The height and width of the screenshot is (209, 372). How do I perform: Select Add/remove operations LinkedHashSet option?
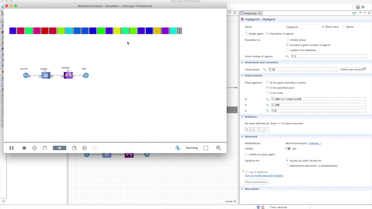click(287, 166)
